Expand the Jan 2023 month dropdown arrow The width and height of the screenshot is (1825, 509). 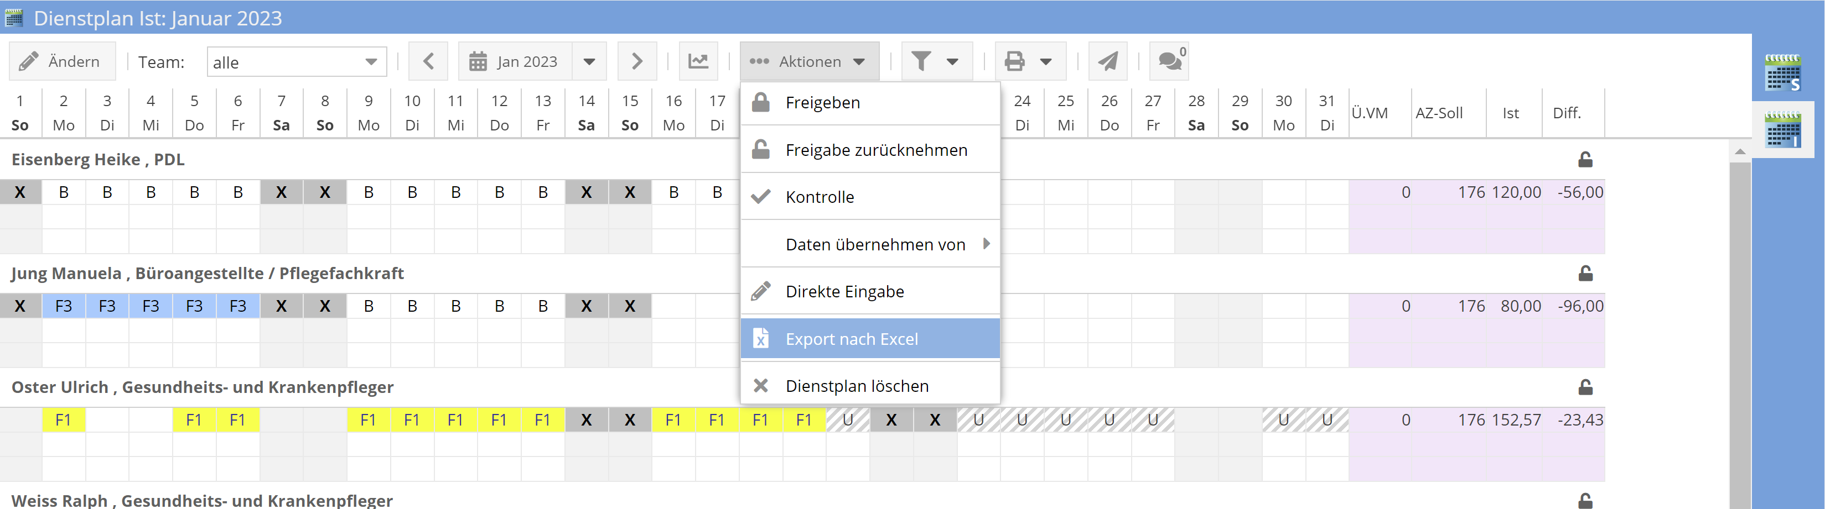[590, 61]
